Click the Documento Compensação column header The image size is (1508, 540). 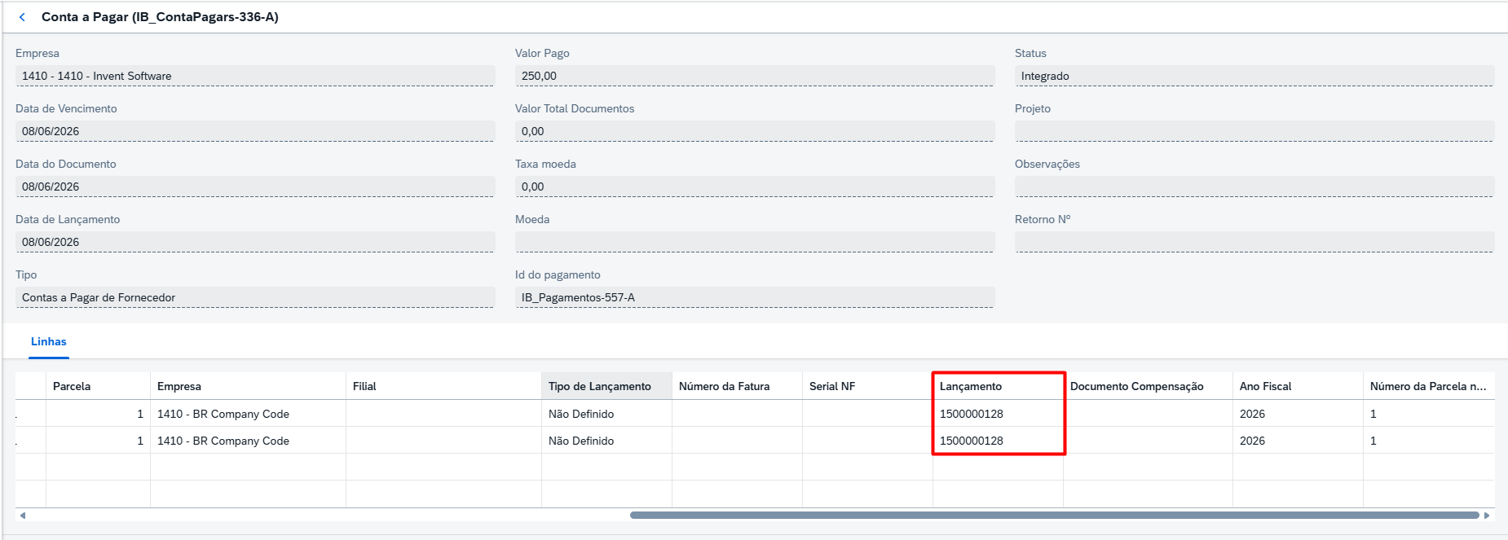coord(1148,386)
